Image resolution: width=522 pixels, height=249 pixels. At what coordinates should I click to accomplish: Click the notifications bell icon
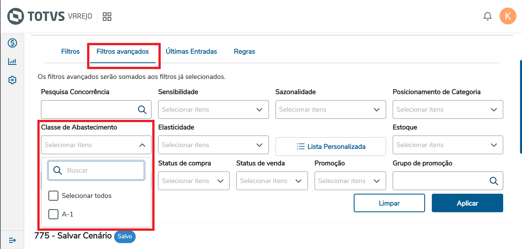click(487, 16)
